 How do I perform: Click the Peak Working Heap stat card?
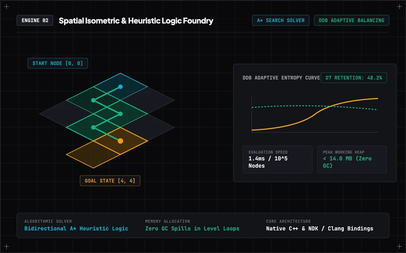click(x=352, y=159)
